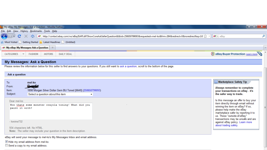
Task: Expand the CATEGORIES dropdown arrow
Action: pyautogui.click(x=23, y=54)
